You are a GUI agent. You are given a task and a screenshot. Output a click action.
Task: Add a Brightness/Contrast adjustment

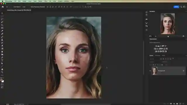pos(156,46)
